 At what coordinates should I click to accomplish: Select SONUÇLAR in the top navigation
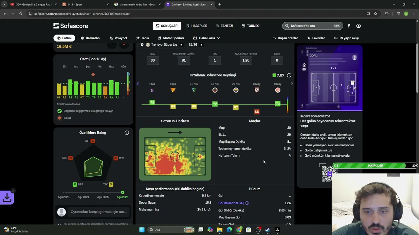point(167,26)
